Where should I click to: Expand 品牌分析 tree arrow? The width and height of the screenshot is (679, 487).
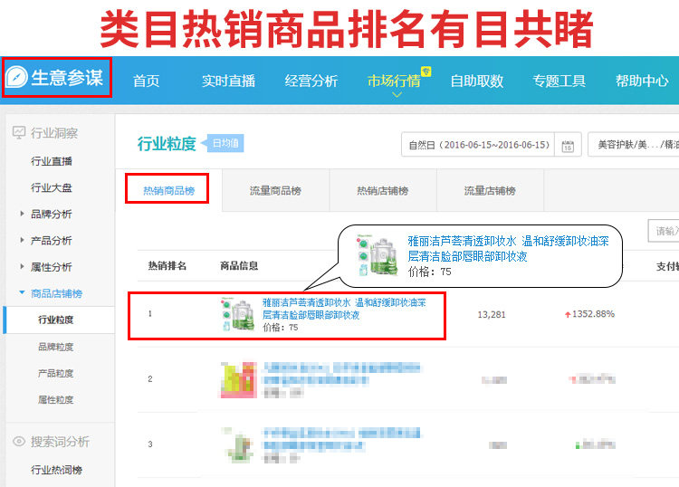tap(22, 214)
